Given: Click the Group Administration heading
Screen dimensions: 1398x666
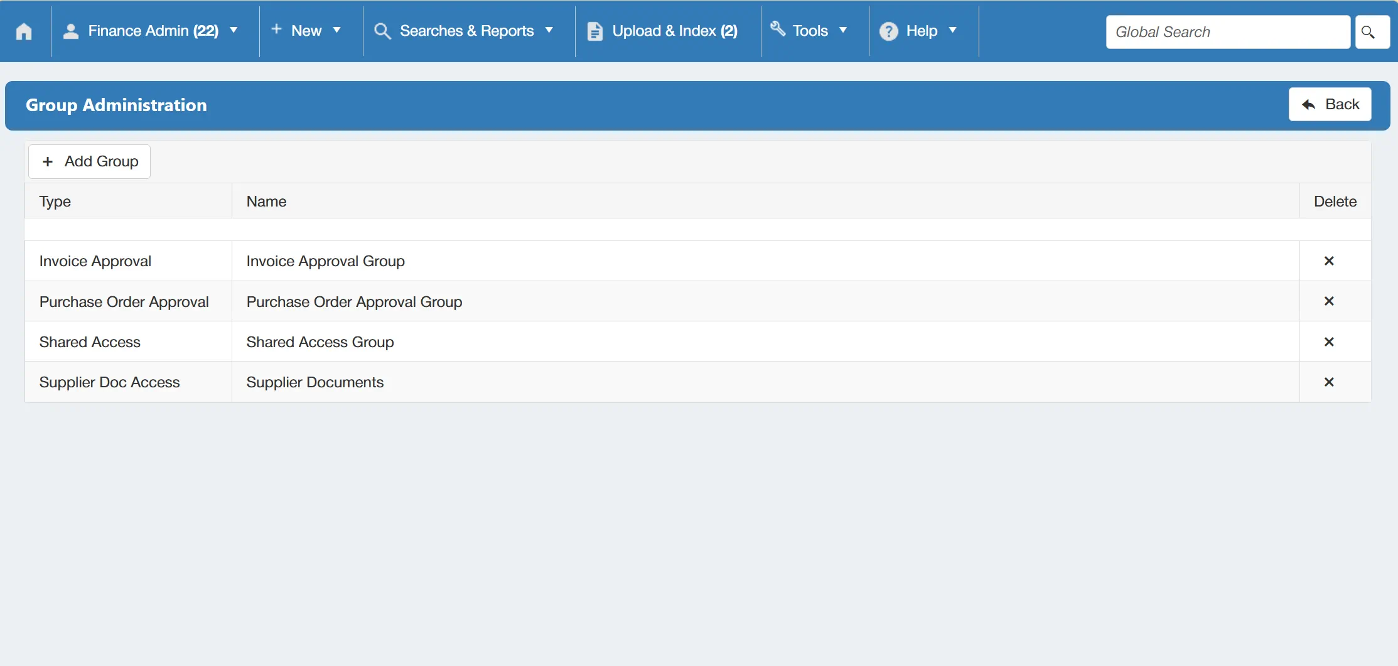Looking at the screenshot, I should click(116, 105).
